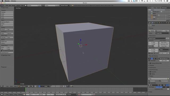Click the macOS Spotlight search icon
The height and width of the screenshot is (96, 170).
coord(164,1)
